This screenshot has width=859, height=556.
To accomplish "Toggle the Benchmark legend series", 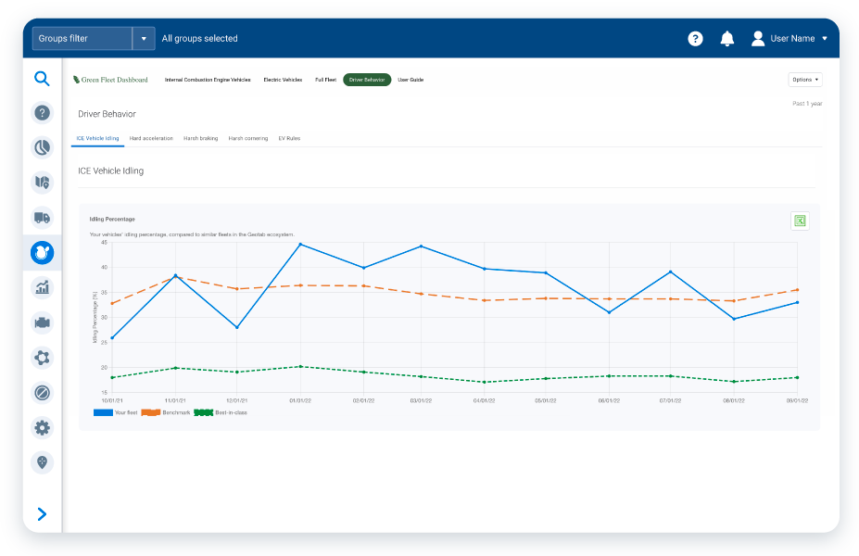I will [x=164, y=412].
